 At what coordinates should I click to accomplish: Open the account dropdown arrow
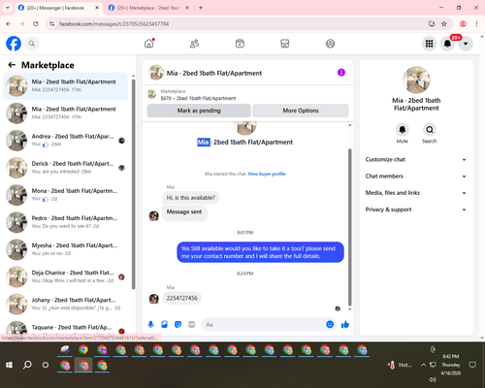pyautogui.click(x=466, y=44)
